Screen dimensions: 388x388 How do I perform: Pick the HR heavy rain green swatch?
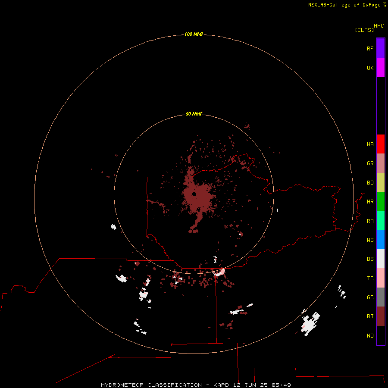381,202
